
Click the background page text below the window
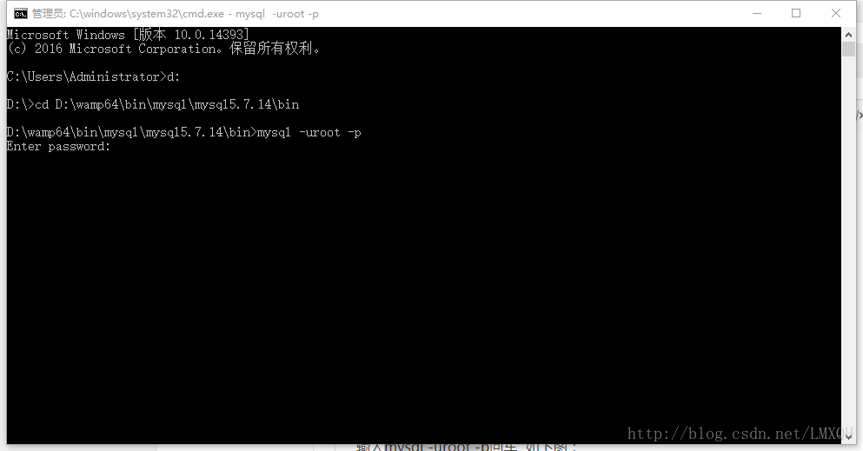(467, 448)
